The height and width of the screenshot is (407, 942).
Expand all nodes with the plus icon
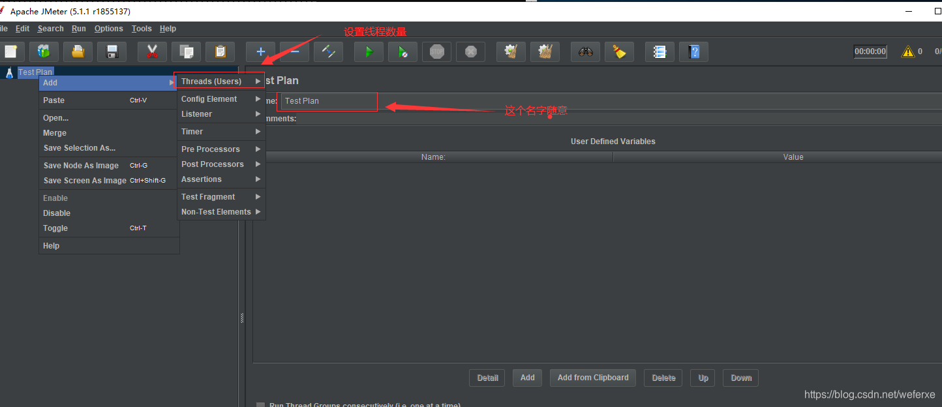[261, 52]
